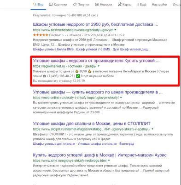
Task: Open the Ещё menu
Action: click(141, 5)
